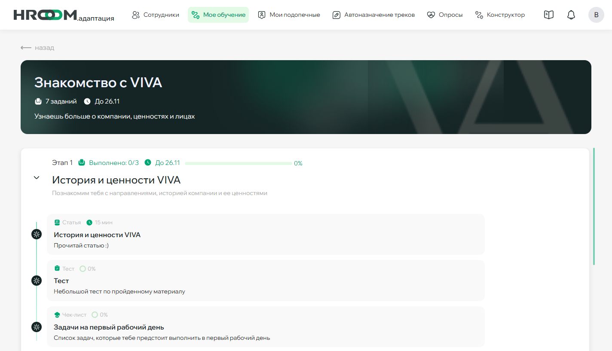
Task: Click status marker beside История и ценности article
Action: pyautogui.click(x=37, y=234)
